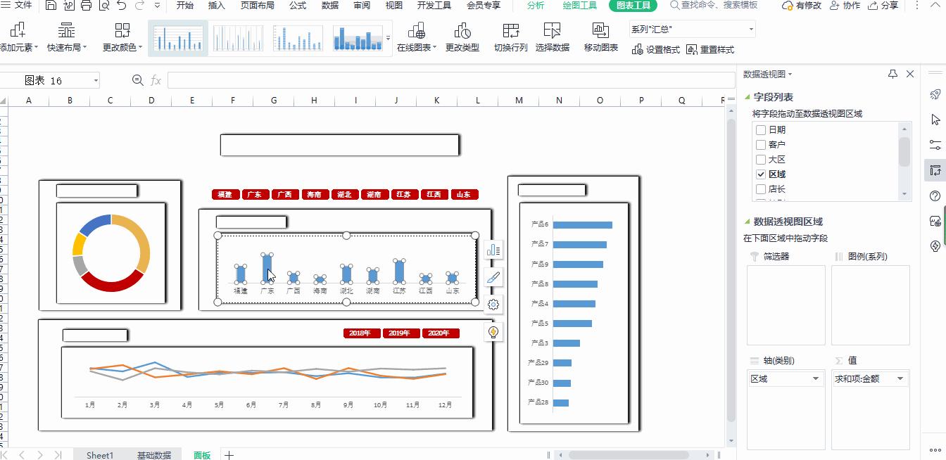Viewport: 946px width, 460px height.
Task: Switch to the 数据 ribbon tab
Action: click(330, 5)
